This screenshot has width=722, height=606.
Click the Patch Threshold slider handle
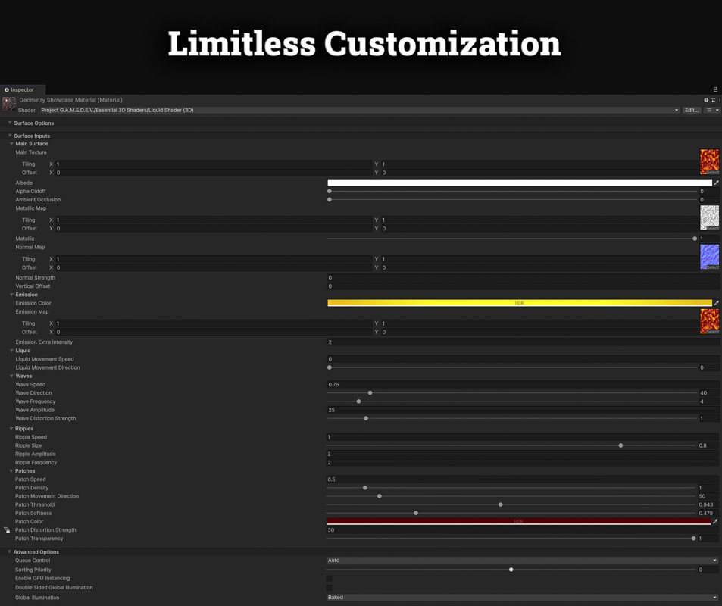[501, 504]
